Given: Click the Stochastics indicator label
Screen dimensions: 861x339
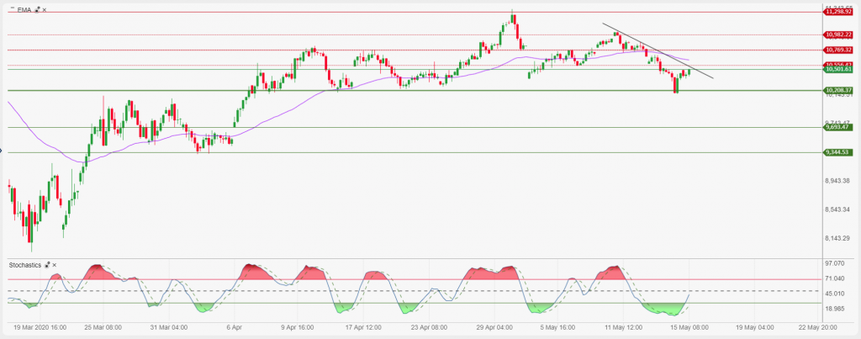Looking at the screenshot, I should [25, 265].
